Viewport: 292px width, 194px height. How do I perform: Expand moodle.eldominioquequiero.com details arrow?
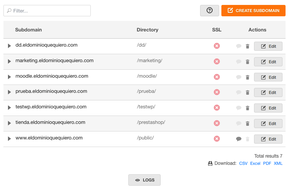tap(9, 77)
